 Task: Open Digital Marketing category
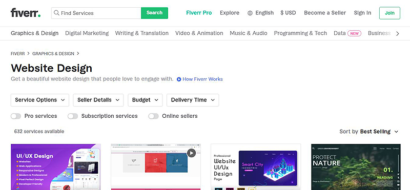click(x=87, y=33)
